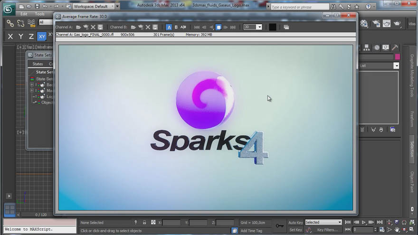Open the 3ds Max application menu button
This screenshot has height=235, width=418.
pos(8,9)
